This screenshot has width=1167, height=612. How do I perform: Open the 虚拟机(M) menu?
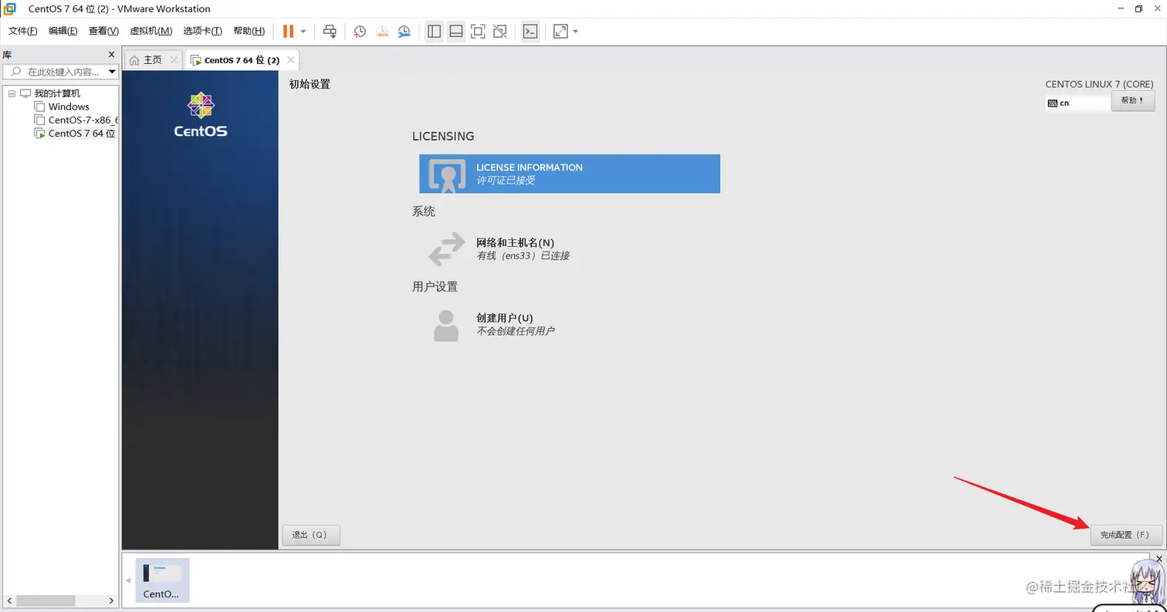[x=151, y=31]
